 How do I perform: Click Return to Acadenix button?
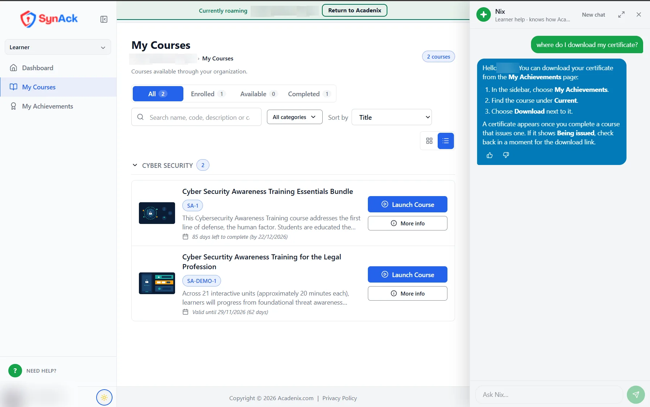[x=354, y=10]
